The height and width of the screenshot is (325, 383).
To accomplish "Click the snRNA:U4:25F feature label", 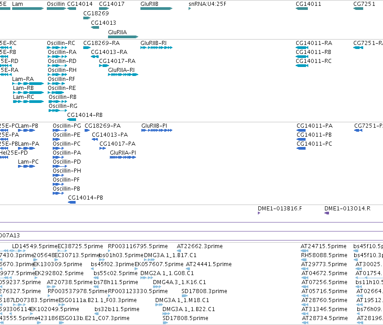I will pyautogui.click(x=207, y=4).
